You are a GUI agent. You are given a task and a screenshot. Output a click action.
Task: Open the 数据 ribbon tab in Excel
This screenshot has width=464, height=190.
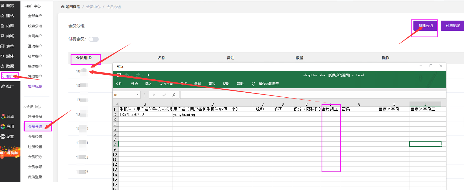(x=197, y=84)
